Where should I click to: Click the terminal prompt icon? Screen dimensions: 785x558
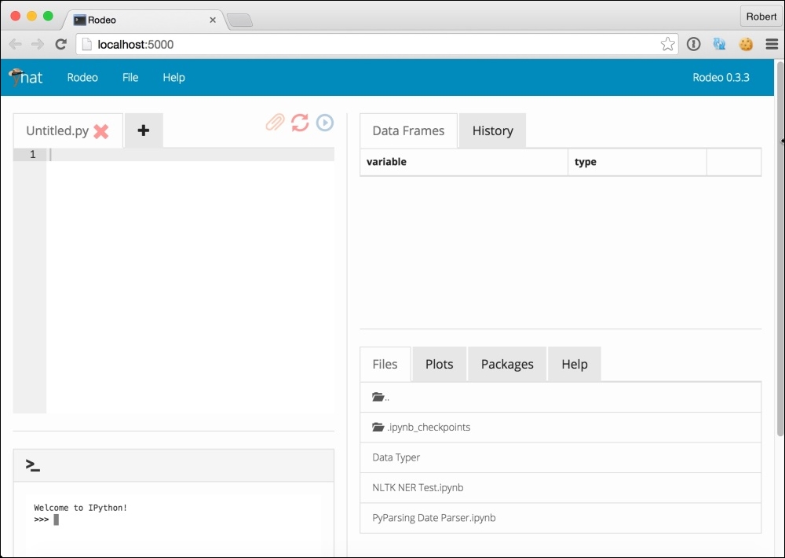(x=33, y=465)
